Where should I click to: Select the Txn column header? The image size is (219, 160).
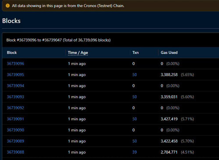tap(135, 52)
